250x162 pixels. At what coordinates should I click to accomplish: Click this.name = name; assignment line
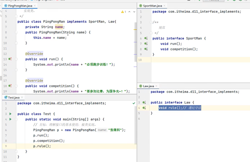pyautogui.click(x=50, y=37)
